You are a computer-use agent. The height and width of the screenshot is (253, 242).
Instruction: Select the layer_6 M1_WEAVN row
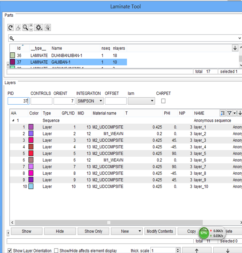point(126,160)
